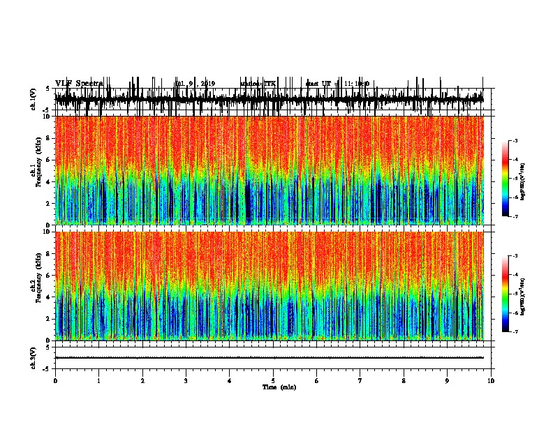Click the '6' kHz tick on ch.2 frequency axis

tap(48, 275)
